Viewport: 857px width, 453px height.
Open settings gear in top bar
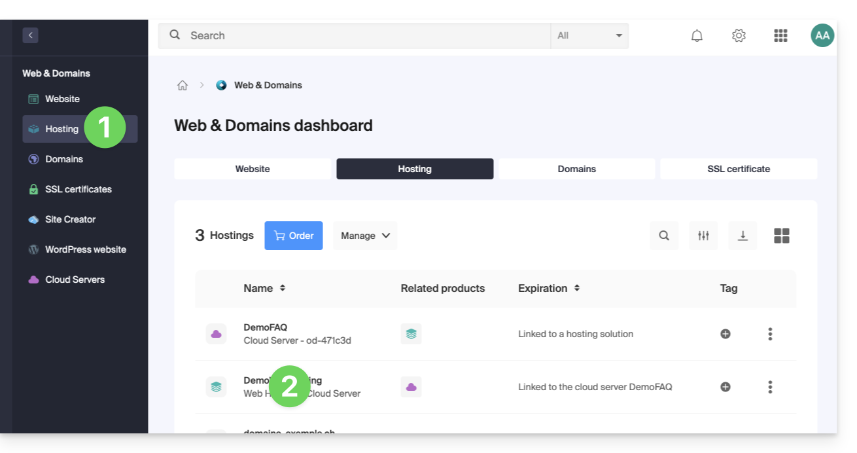coord(739,35)
